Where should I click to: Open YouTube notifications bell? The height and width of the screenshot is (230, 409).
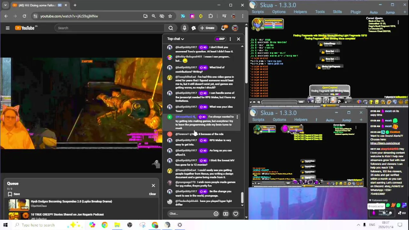[x=223, y=28]
